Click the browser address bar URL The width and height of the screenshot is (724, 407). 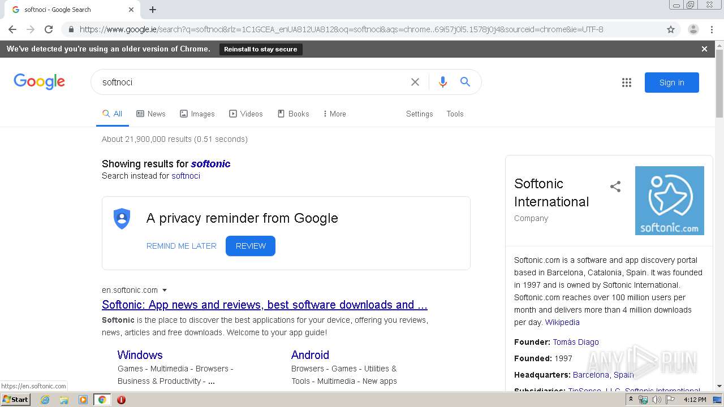tap(341, 29)
